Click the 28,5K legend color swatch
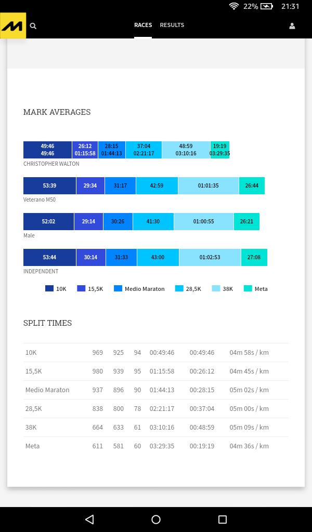The height and width of the screenshot is (532, 312). pyautogui.click(x=179, y=288)
